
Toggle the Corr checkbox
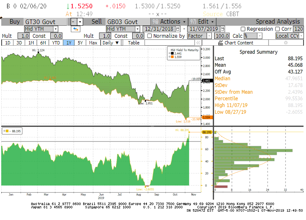[277, 29]
